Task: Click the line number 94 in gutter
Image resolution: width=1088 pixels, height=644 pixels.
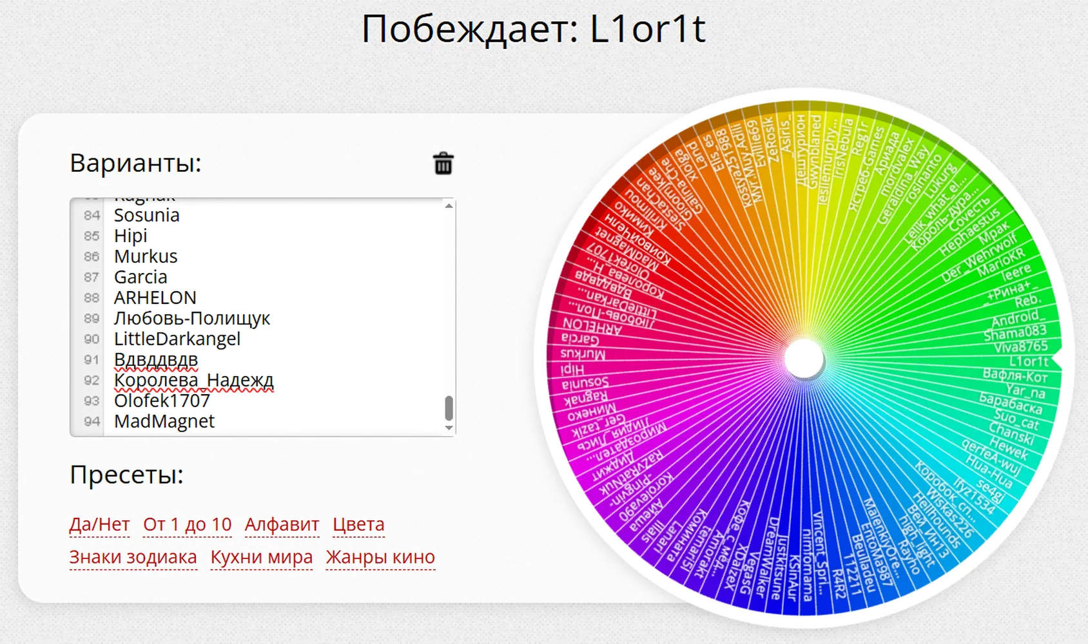Action: click(92, 422)
